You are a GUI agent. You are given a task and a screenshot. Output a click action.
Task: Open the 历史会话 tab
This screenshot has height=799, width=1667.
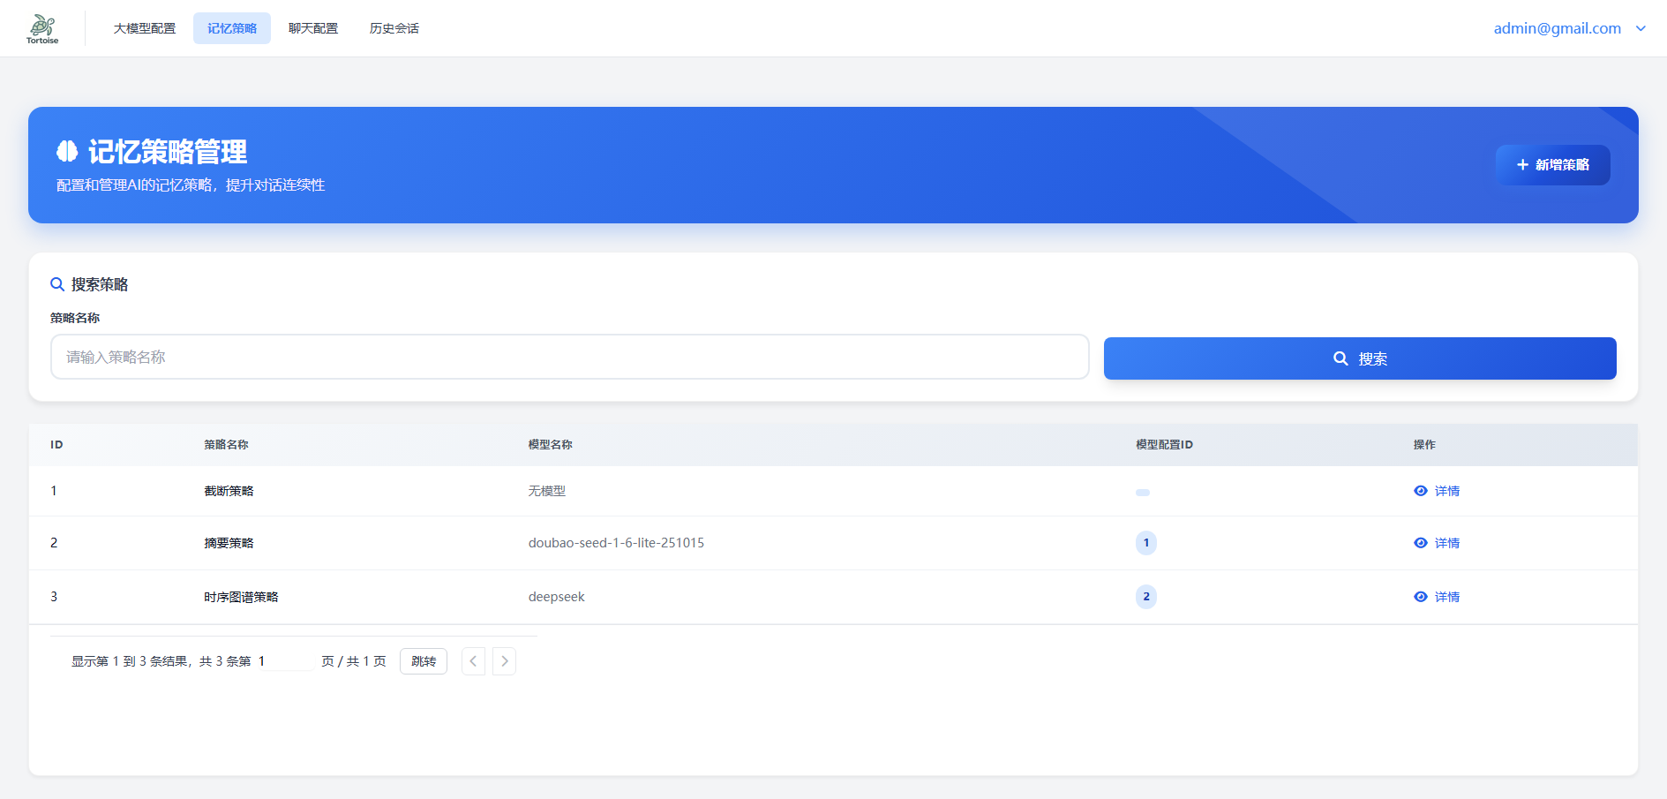(x=394, y=28)
